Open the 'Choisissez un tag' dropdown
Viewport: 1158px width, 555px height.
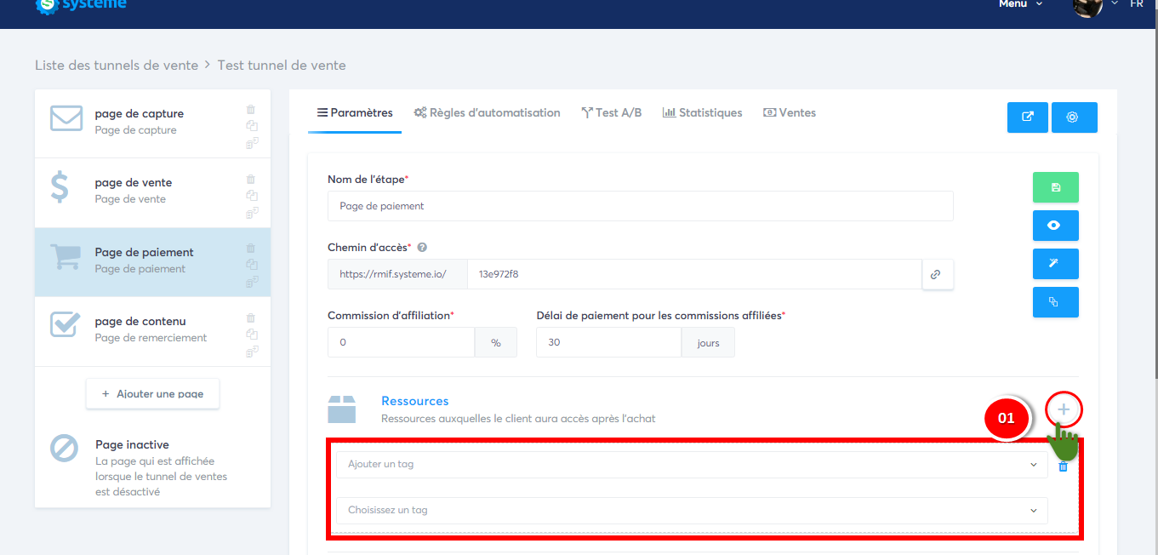(x=691, y=511)
